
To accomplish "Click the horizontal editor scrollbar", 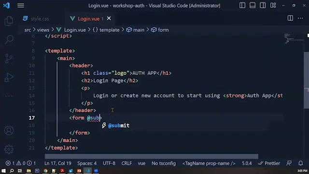I will pos(151,156).
